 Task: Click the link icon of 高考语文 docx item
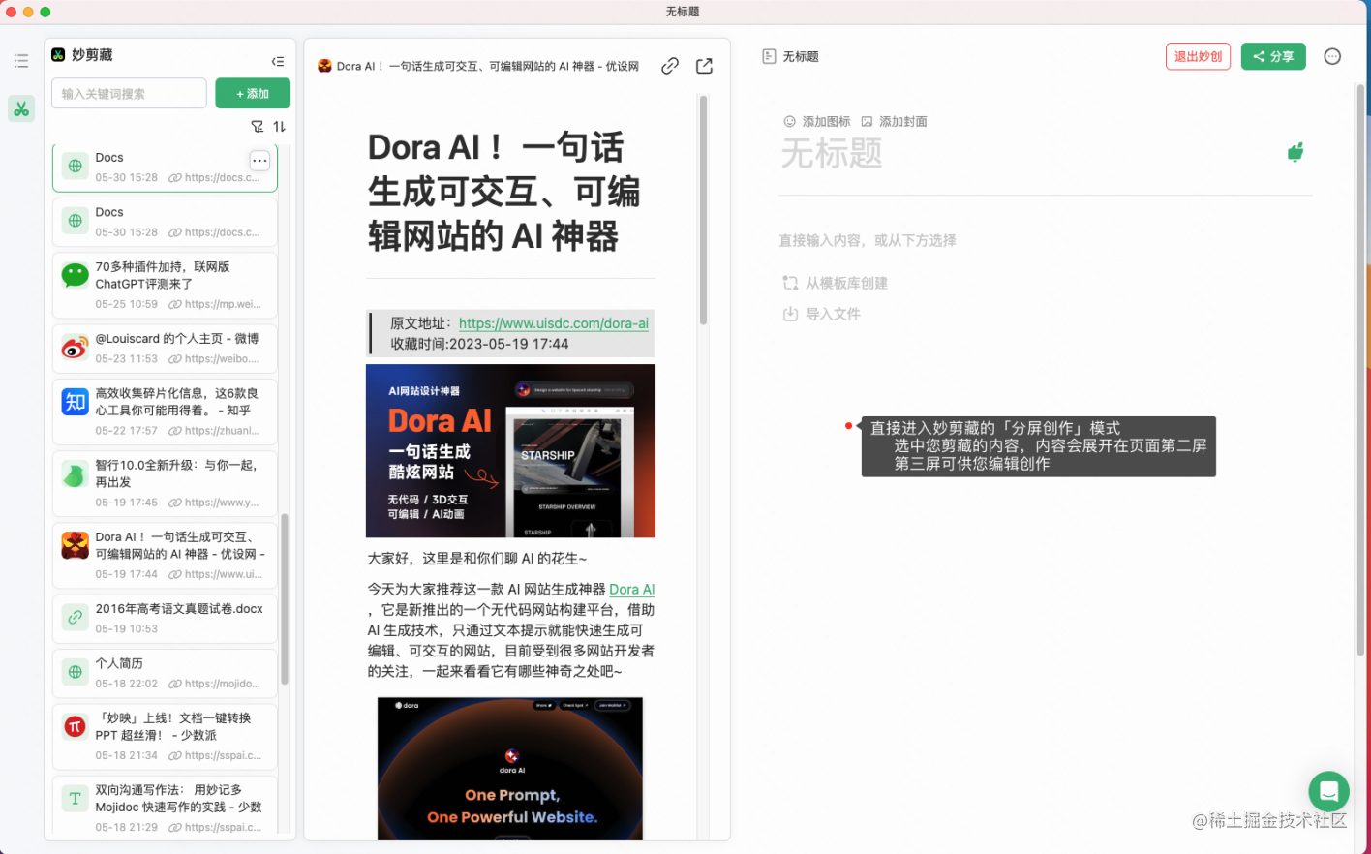76,617
